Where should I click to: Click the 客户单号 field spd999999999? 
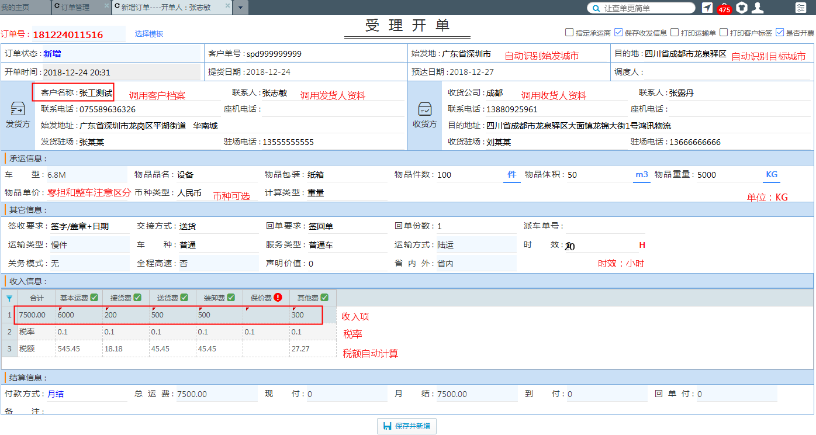tap(325, 53)
